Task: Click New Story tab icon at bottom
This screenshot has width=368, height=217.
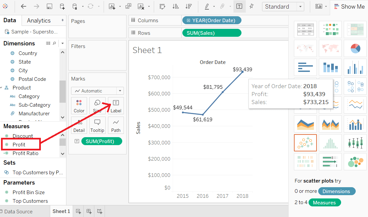Action: tap(100, 211)
